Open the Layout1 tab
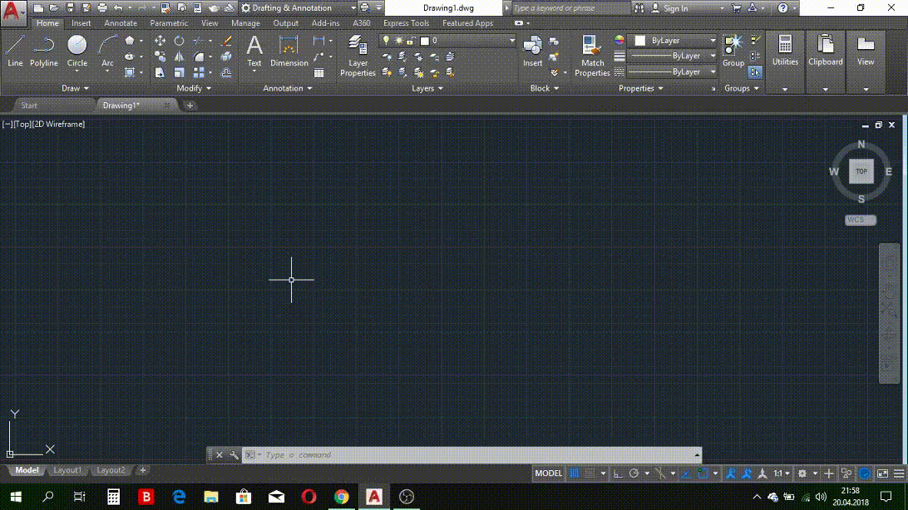908x510 pixels. (67, 470)
